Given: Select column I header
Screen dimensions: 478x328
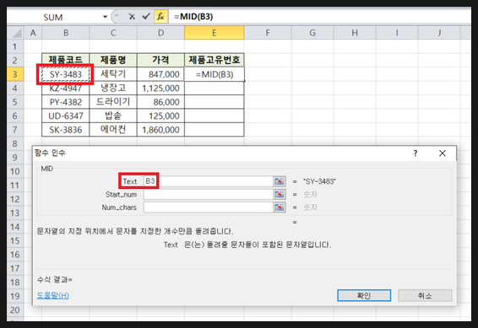Looking at the screenshot, I should [397, 33].
